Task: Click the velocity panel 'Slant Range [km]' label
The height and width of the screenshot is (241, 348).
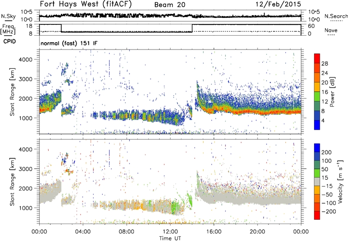Action: point(12,182)
